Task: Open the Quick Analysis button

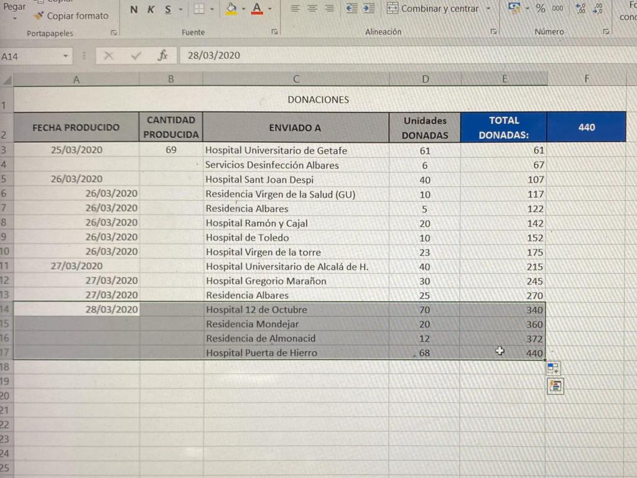Action: 555,386
